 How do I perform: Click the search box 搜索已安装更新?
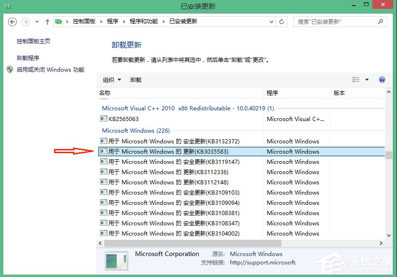pyautogui.click(x=340, y=21)
